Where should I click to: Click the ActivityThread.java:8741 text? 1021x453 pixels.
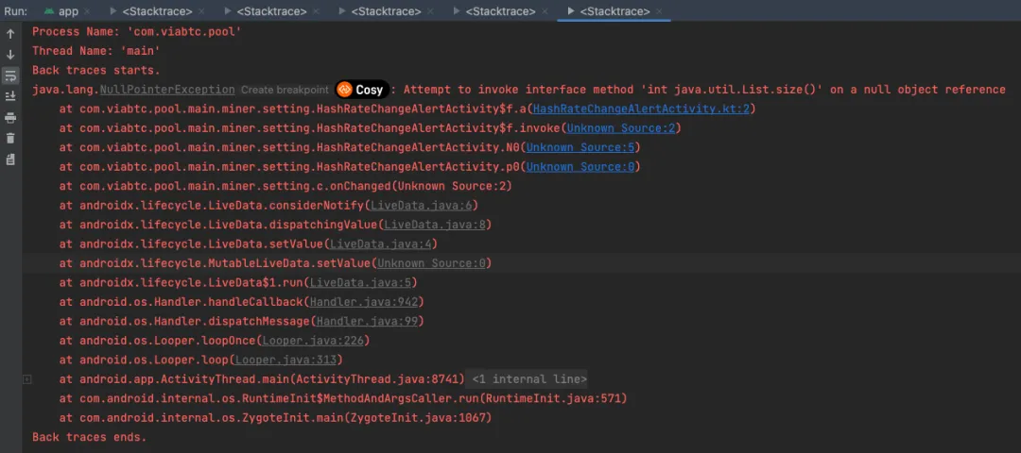379,378
